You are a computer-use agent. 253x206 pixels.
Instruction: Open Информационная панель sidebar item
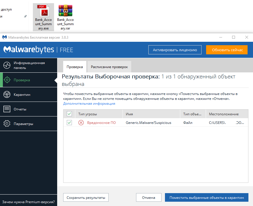click(29, 65)
